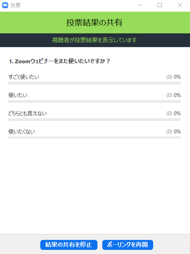Click the poll question Zoomウェビナーをまた使いたいですか
The image size is (190, 254).
pos(59,61)
